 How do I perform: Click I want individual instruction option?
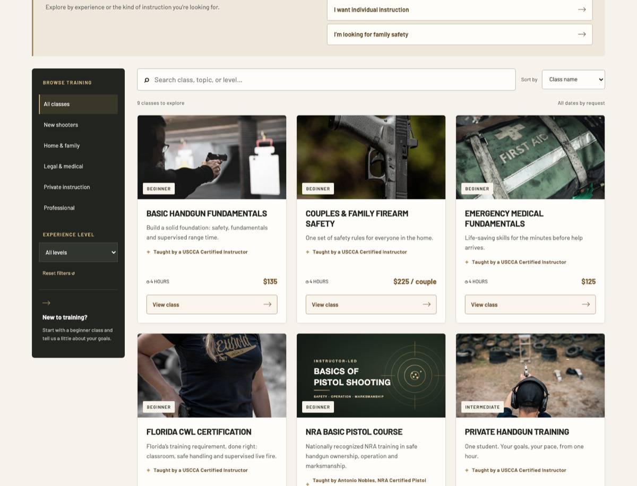click(460, 10)
